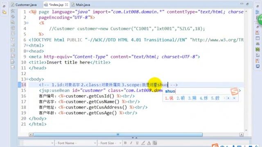Screen dimensions: 262x147
Task: Click the horizontal scrollbar thumb of the editor
Action: click(118, 134)
